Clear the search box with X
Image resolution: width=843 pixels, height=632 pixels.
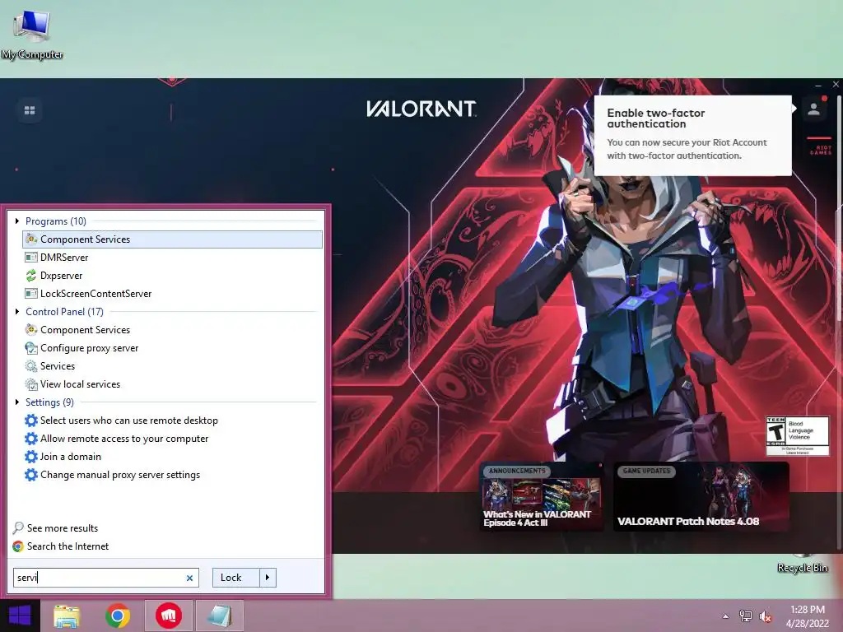click(x=190, y=579)
